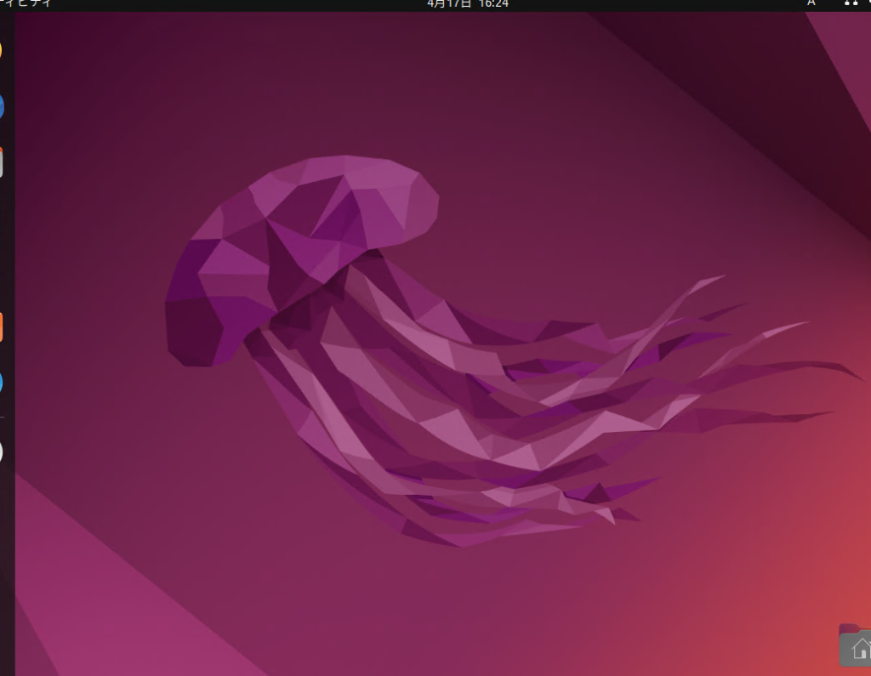Viewport: 871px width, 676px height.
Task: Click the date text 4月17日 in top bar
Action: [448, 3]
